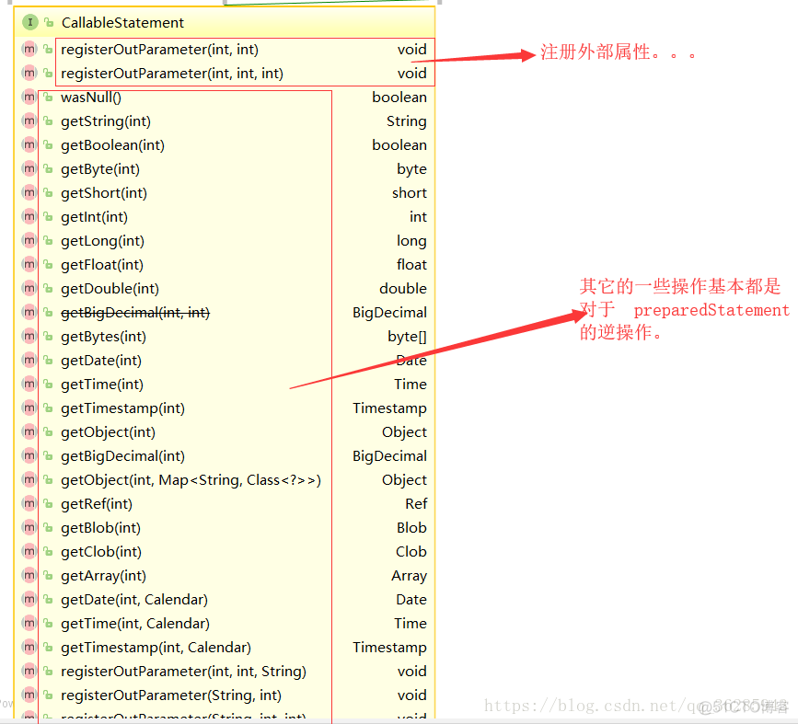Image resolution: width=798 pixels, height=724 pixels.
Task: Select getObject(int, Map<String, Class<?>>) method
Action: (x=191, y=480)
